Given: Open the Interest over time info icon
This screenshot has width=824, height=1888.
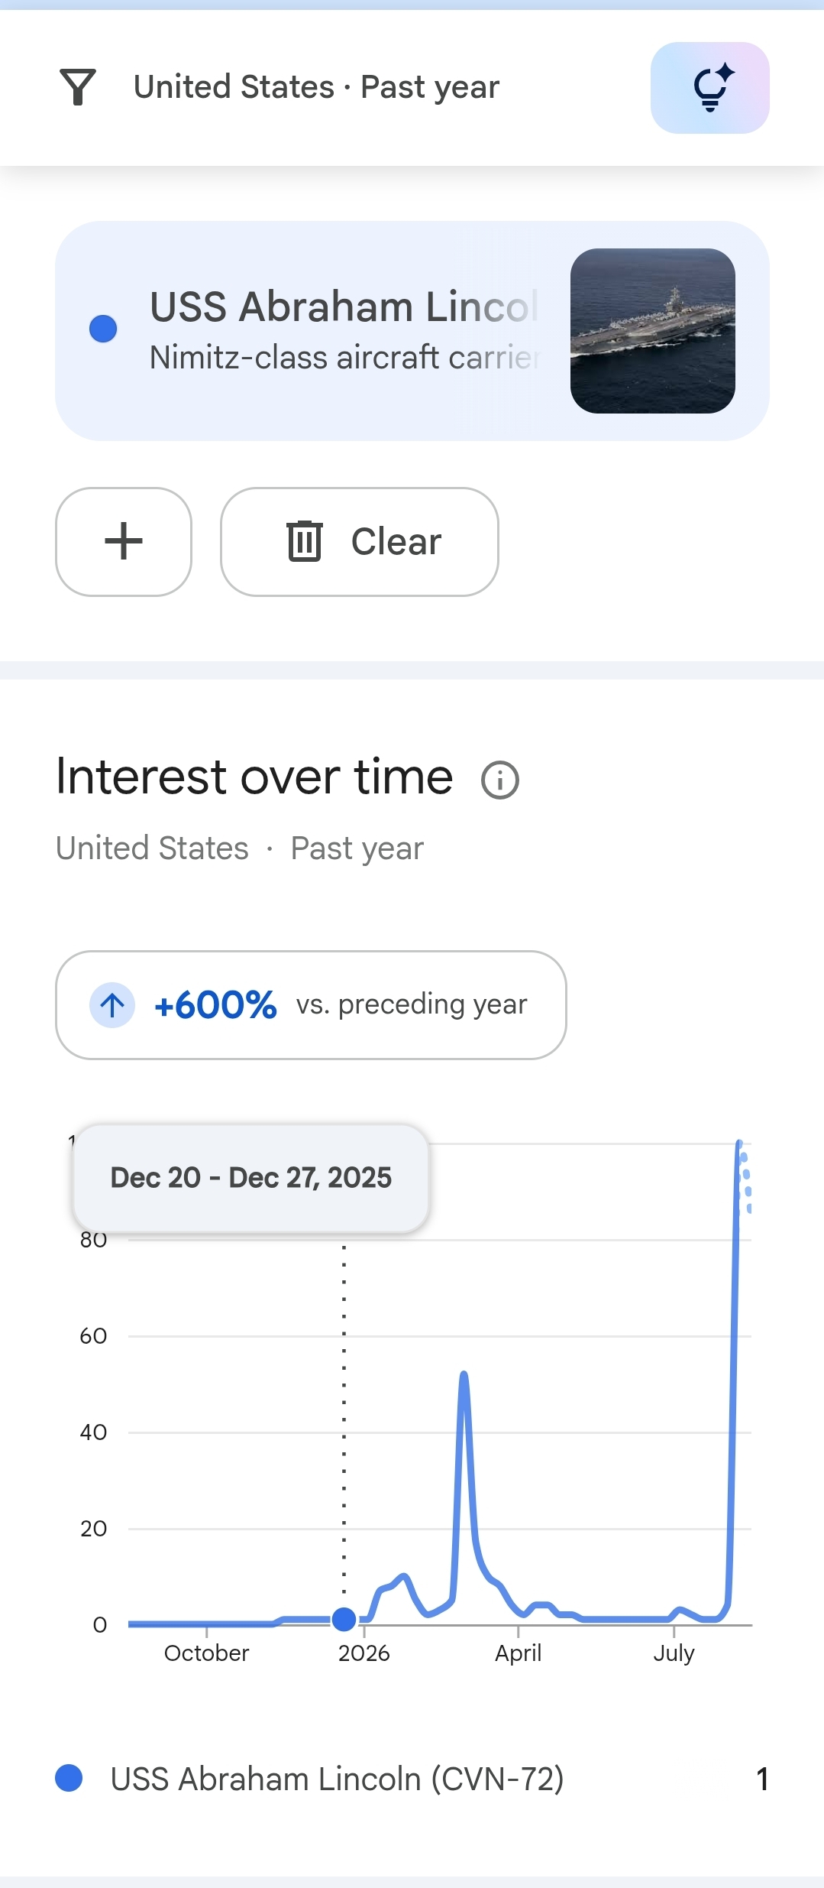Looking at the screenshot, I should point(500,780).
